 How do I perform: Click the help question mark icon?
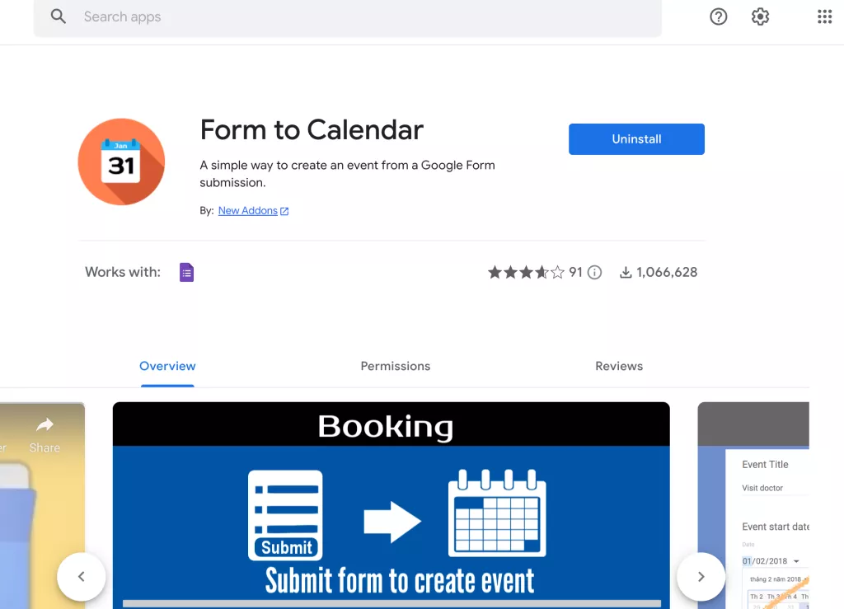click(x=718, y=16)
